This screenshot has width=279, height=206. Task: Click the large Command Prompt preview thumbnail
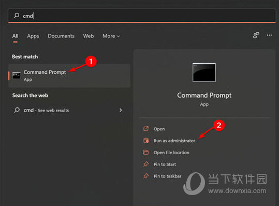204,73
